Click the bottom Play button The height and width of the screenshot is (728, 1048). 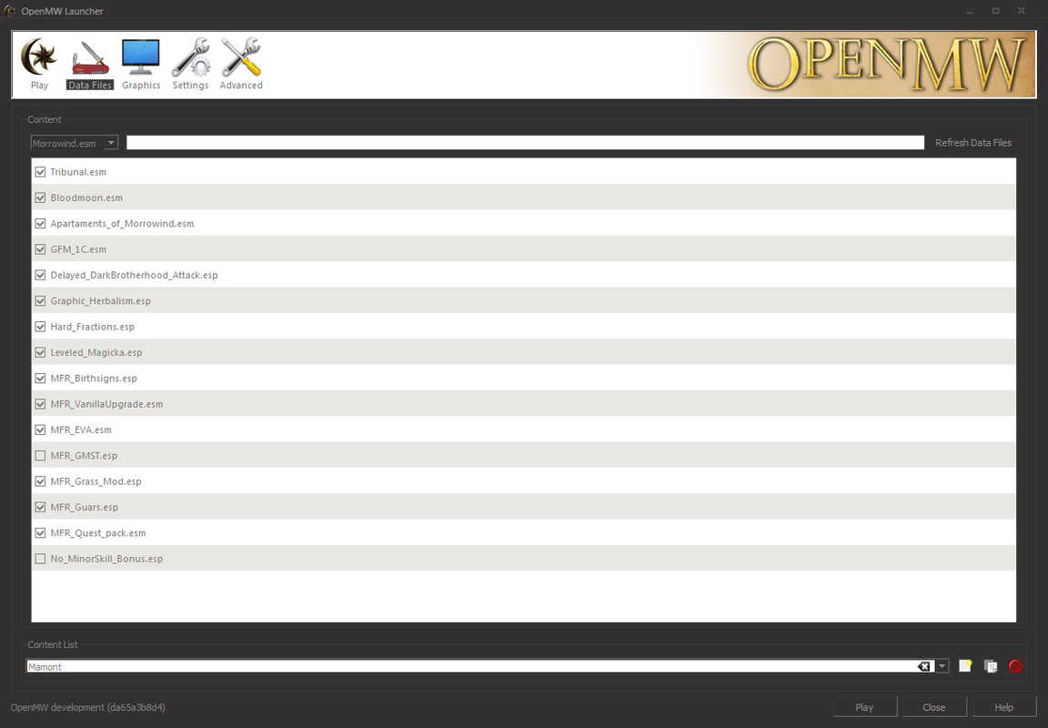[864, 707]
